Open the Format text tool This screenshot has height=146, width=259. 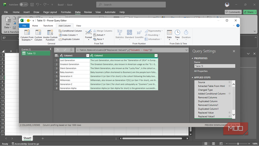click(x=88, y=35)
